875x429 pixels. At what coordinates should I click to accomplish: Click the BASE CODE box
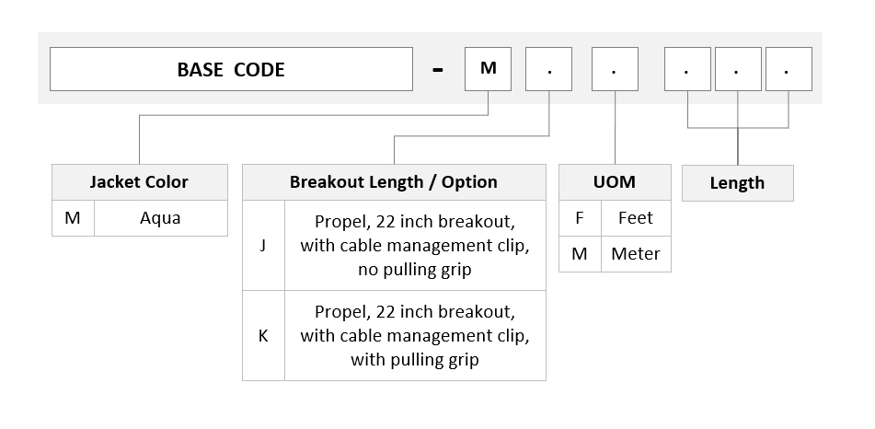coord(231,69)
